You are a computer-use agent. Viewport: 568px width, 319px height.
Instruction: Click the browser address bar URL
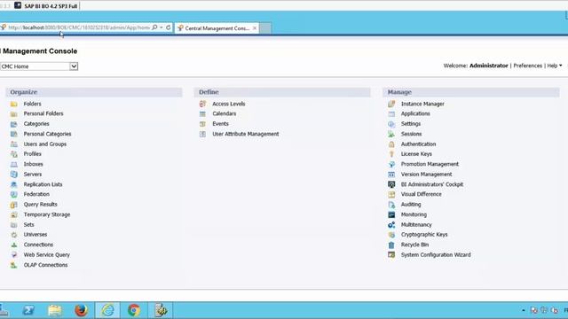point(79,27)
